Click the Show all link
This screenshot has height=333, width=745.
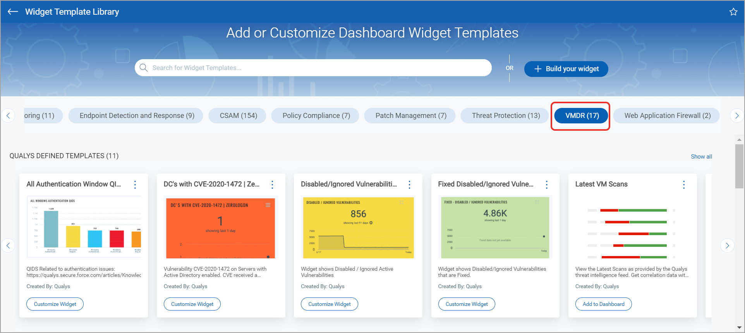(701, 157)
